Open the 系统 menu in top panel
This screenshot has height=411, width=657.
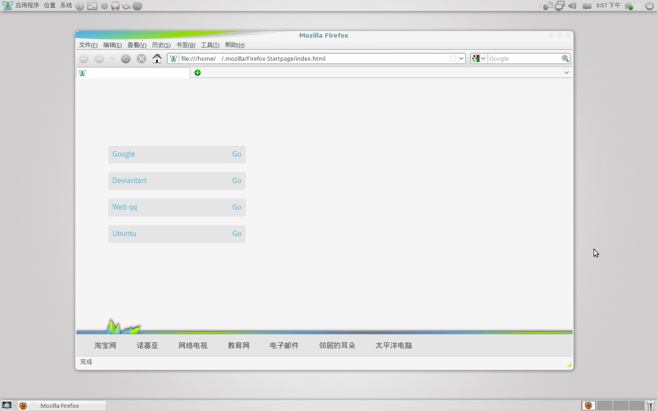[66, 5]
